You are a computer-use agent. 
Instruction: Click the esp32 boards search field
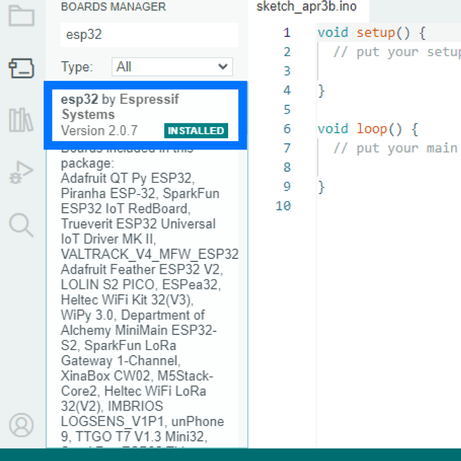pos(149,35)
